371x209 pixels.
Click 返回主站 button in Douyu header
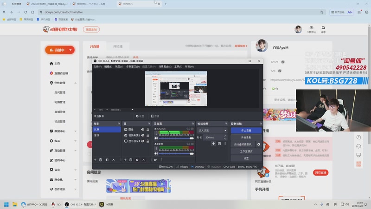(x=91, y=29)
